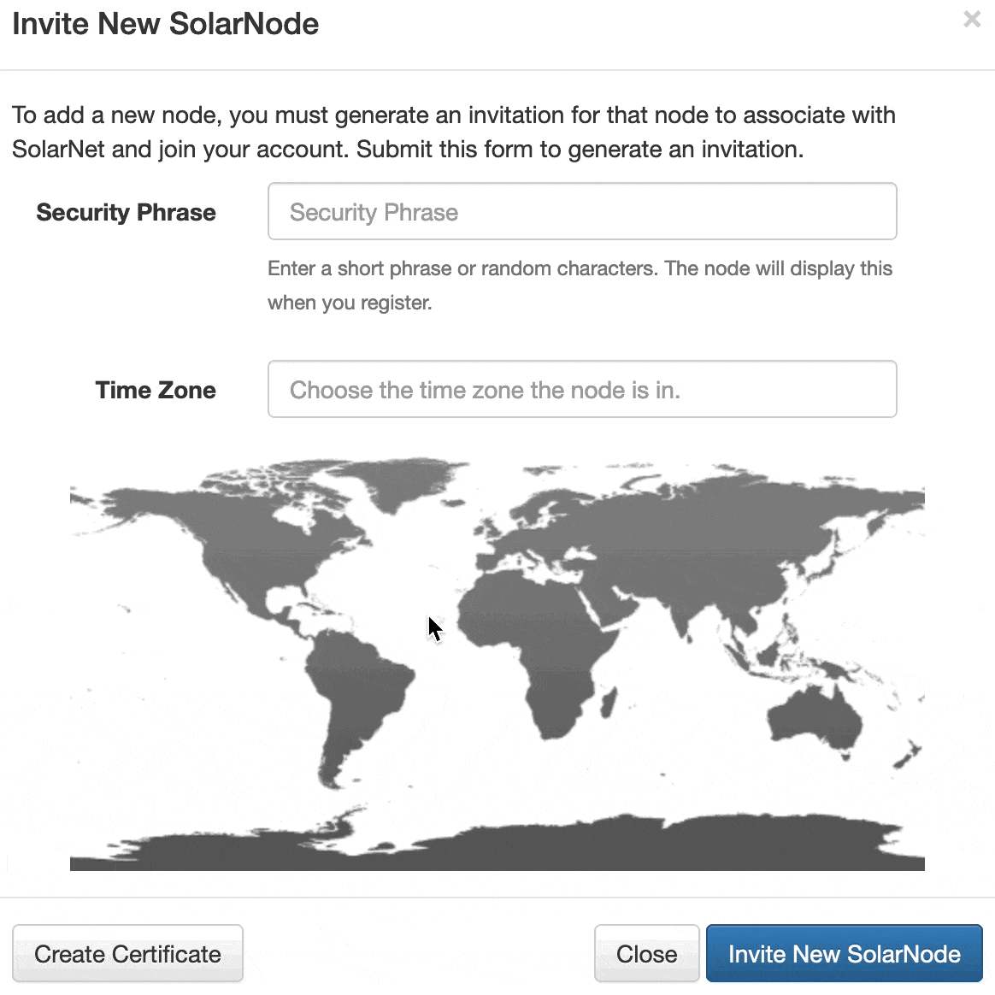
Task: Dismiss dialog via the X icon
Action: [971, 19]
